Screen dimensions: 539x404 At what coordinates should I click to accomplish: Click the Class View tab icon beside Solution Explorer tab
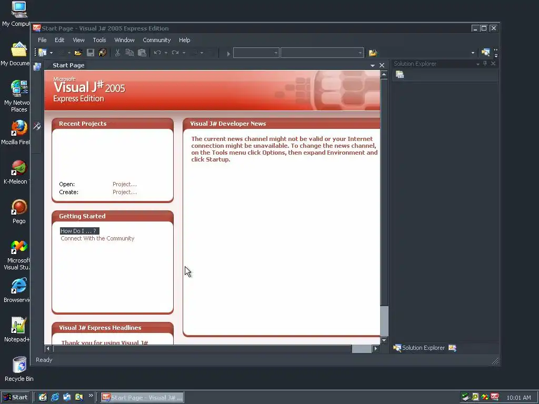[x=452, y=348]
